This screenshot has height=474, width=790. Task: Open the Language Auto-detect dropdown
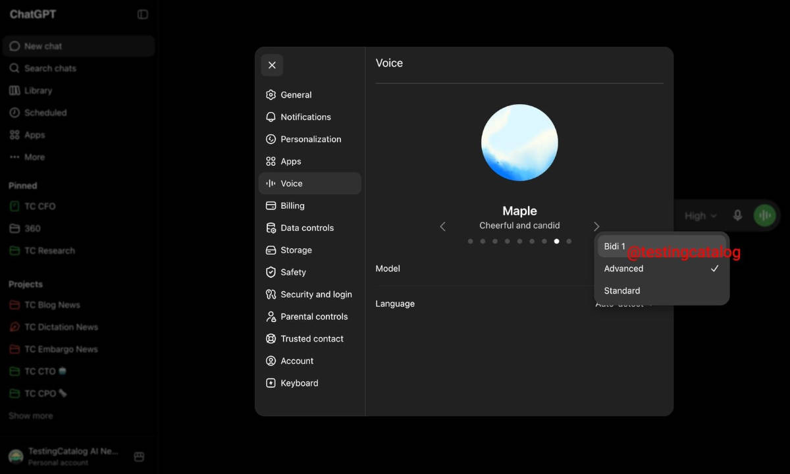click(x=624, y=304)
